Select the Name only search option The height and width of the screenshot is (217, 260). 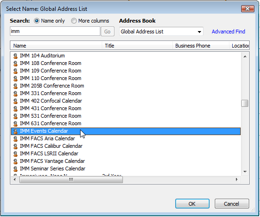[x=37, y=21]
